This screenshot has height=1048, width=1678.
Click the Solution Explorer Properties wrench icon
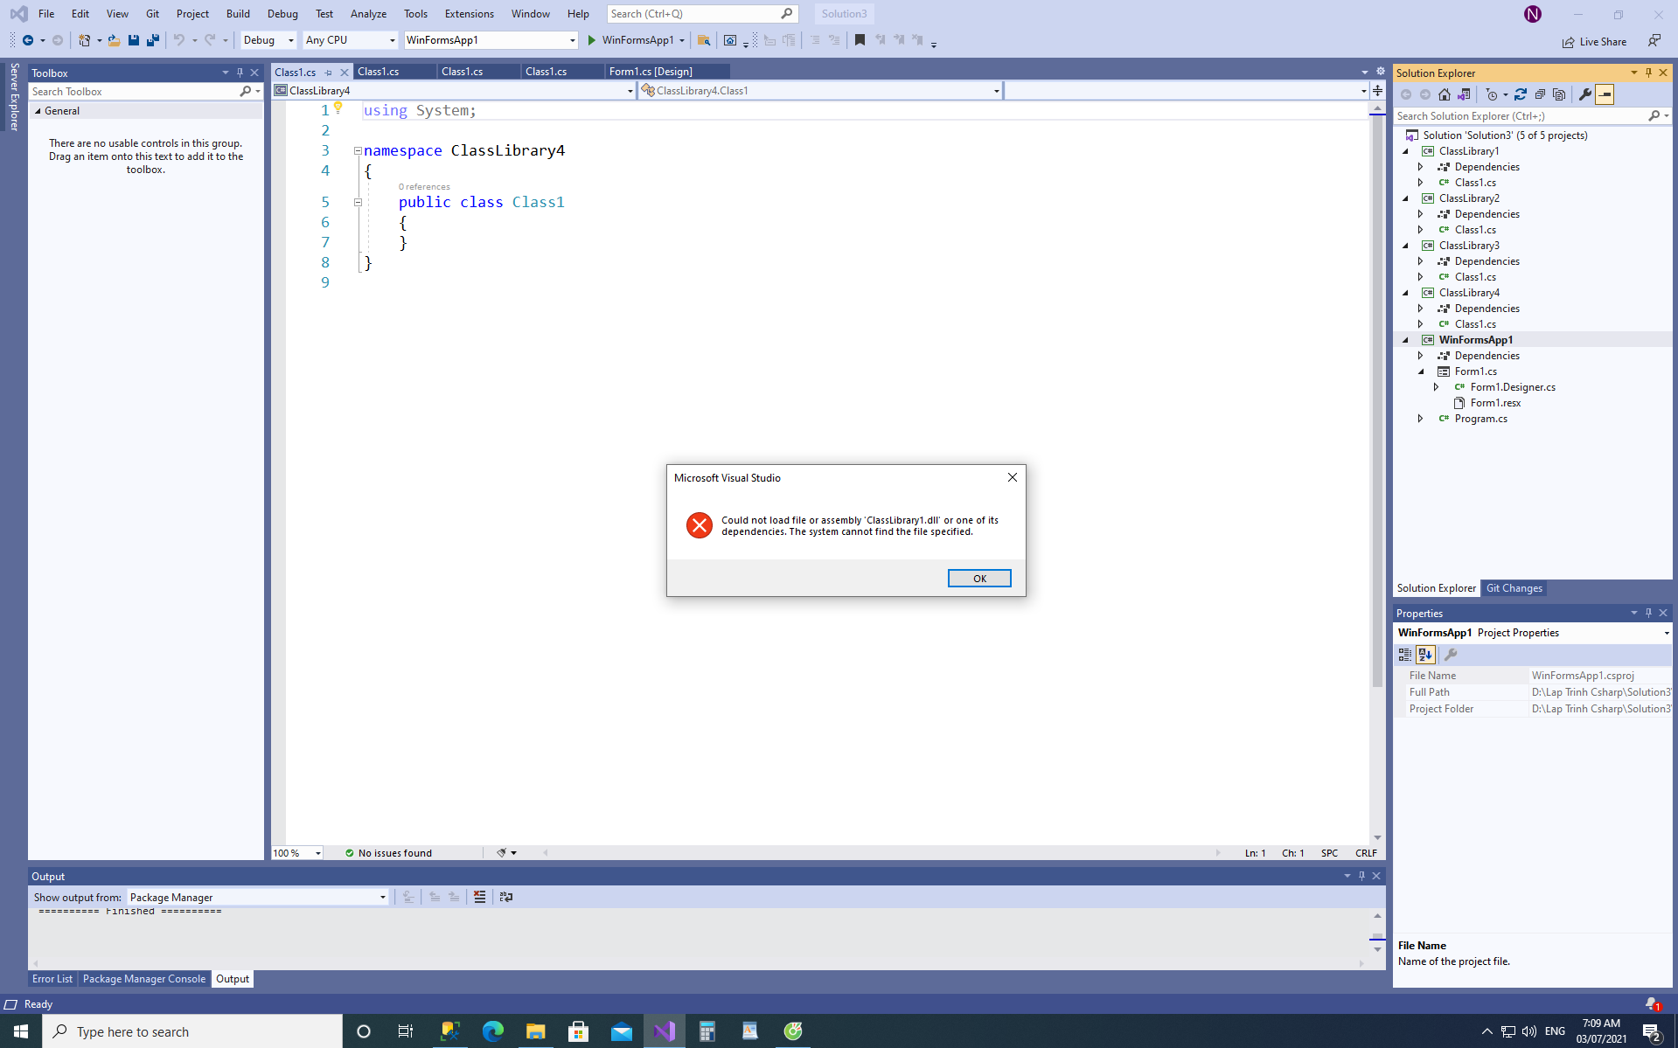1585,94
